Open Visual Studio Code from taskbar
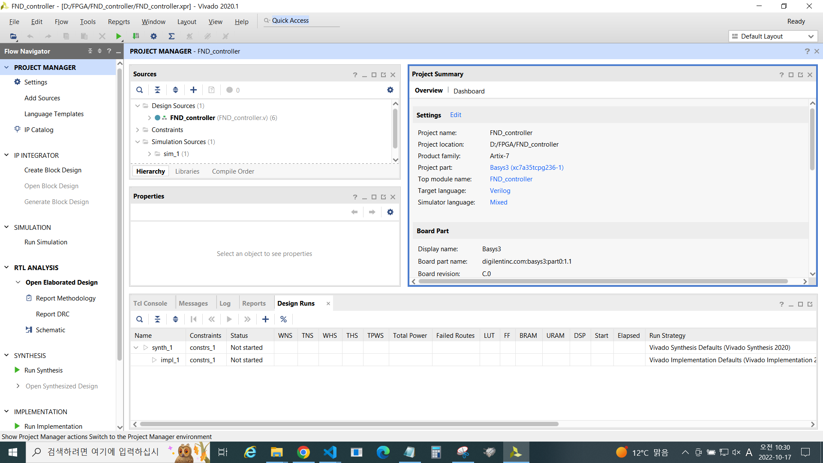Viewport: 823px width, 463px height. coord(330,452)
